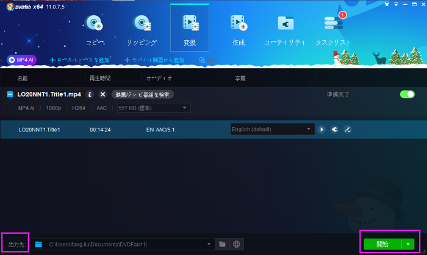Click the globe upload icon
Image resolution: width=427 pixels, height=255 pixels.
tap(237, 244)
